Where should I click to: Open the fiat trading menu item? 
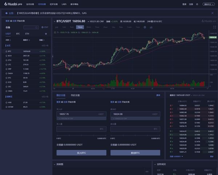[30, 4]
